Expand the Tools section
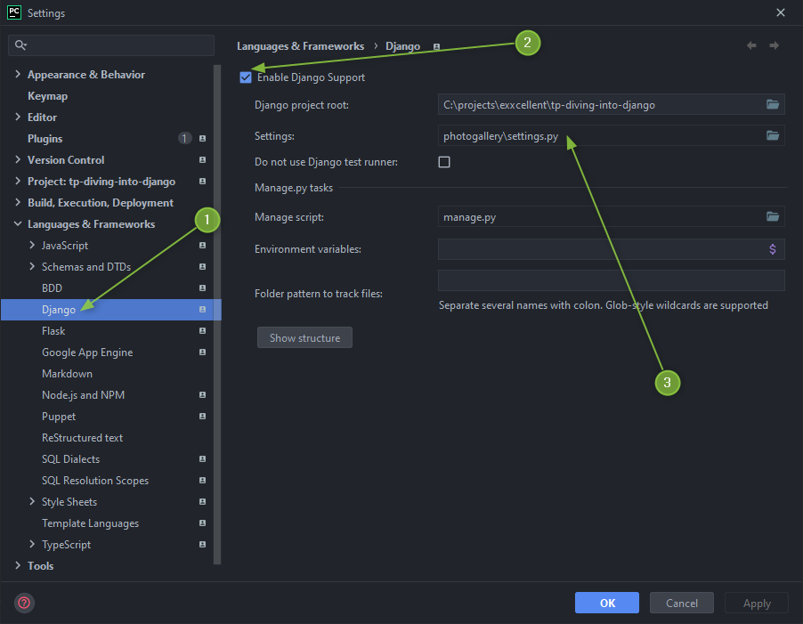Viewport: 803px width, 624px height. point(19,566)
